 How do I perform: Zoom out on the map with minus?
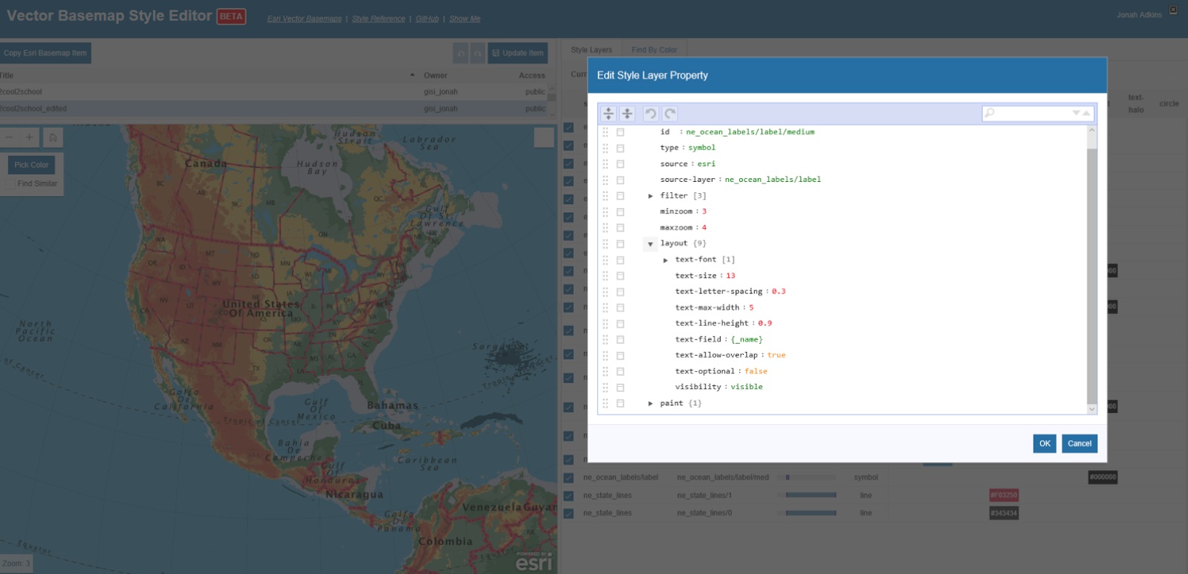10,137
